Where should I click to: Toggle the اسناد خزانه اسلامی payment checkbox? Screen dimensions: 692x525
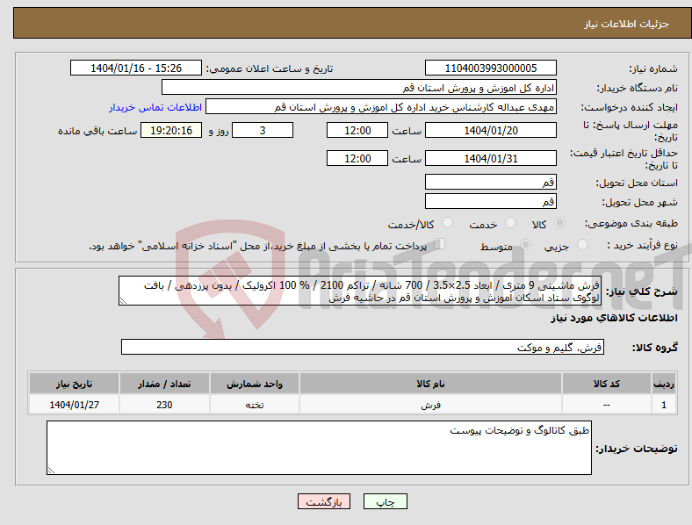coord(440,243)
